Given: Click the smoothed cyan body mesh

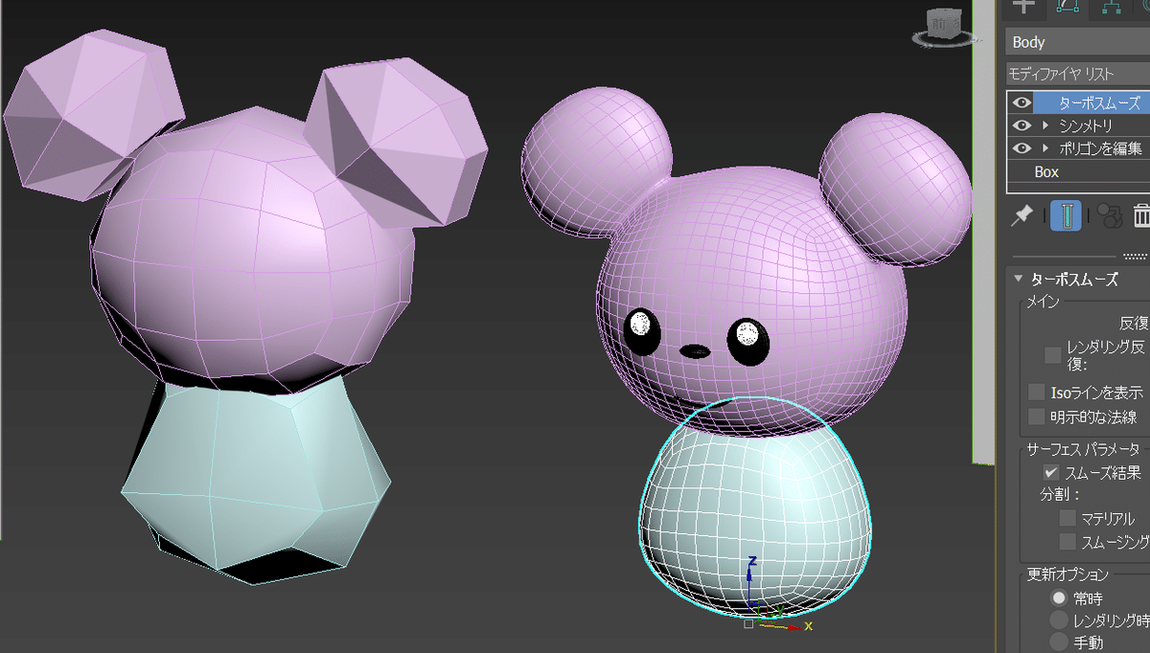Looking at the screenshot, I should click(754, 507).
